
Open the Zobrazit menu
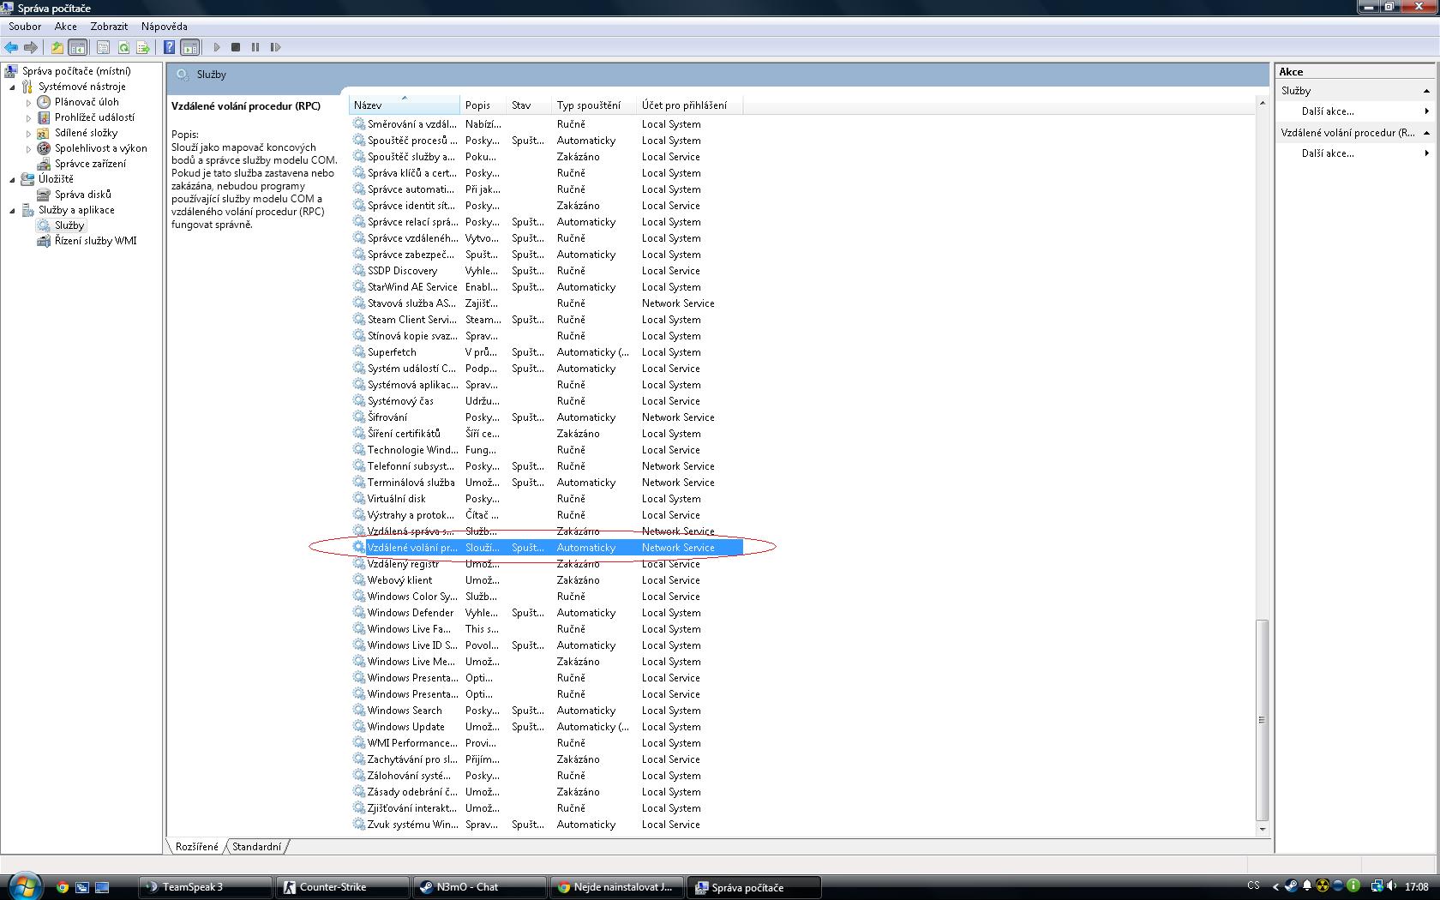click(x=109, y=27)
